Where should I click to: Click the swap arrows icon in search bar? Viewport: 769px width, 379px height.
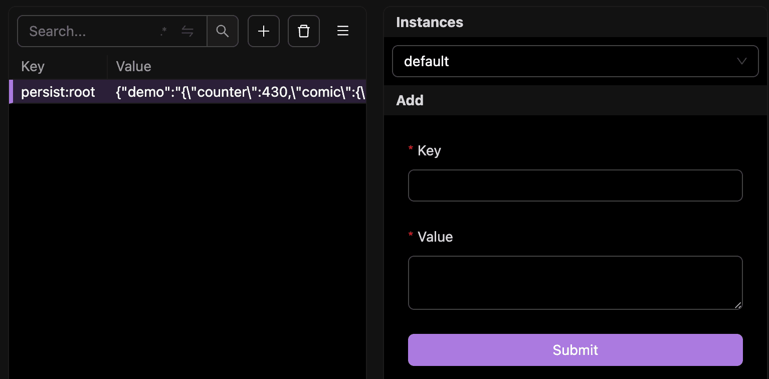pos(187,31)
